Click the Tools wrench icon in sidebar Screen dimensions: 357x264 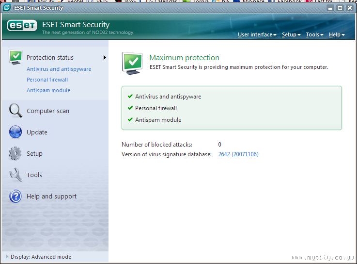click(16, 175)
